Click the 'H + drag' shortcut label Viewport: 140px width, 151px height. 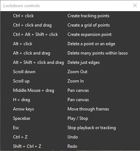pyautogui.click(x=21, y=100)
